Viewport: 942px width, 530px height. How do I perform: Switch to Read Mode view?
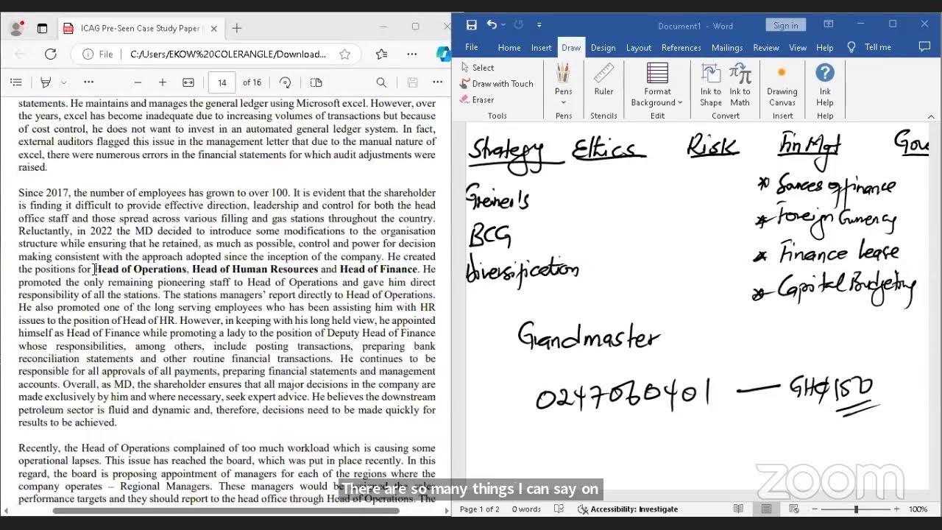click(738, 509)
